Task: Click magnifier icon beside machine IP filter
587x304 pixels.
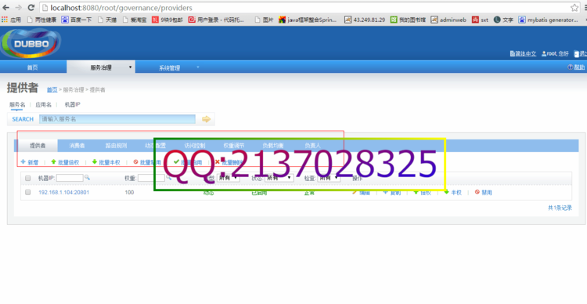Action: click(87, 177)
